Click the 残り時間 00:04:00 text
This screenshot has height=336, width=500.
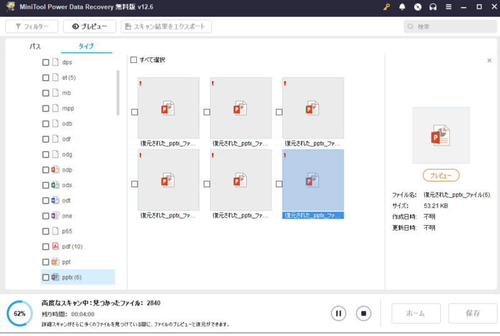[x=68, y=314]
